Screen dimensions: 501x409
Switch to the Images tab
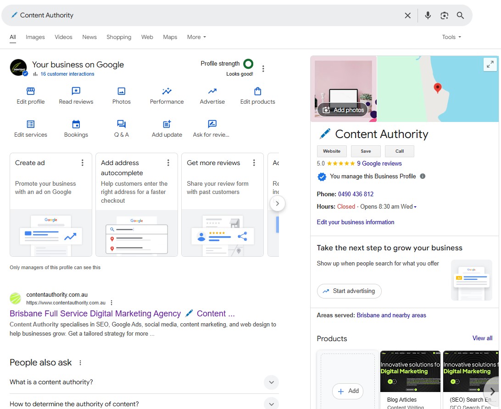coord(35,37)
